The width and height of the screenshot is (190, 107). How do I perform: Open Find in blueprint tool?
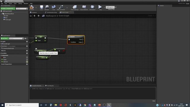click(53, 8)
